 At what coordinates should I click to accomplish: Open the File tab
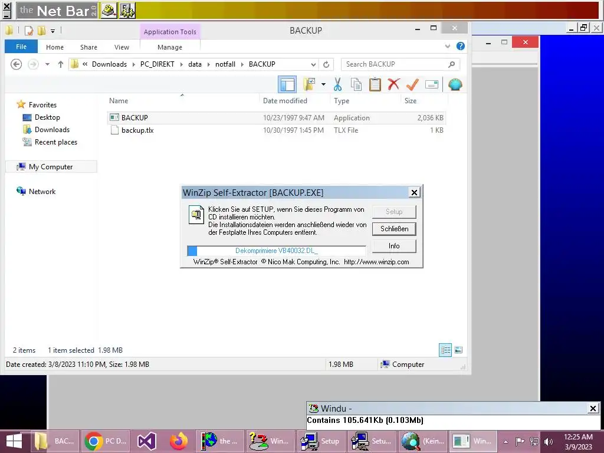pyautogui.click(x=21, y=47)
